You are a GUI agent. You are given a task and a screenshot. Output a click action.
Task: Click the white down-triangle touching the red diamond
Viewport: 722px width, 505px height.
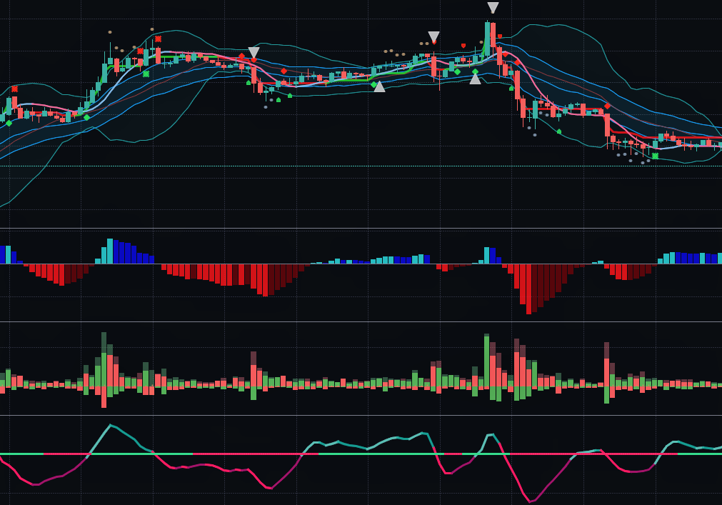[254, 52]
